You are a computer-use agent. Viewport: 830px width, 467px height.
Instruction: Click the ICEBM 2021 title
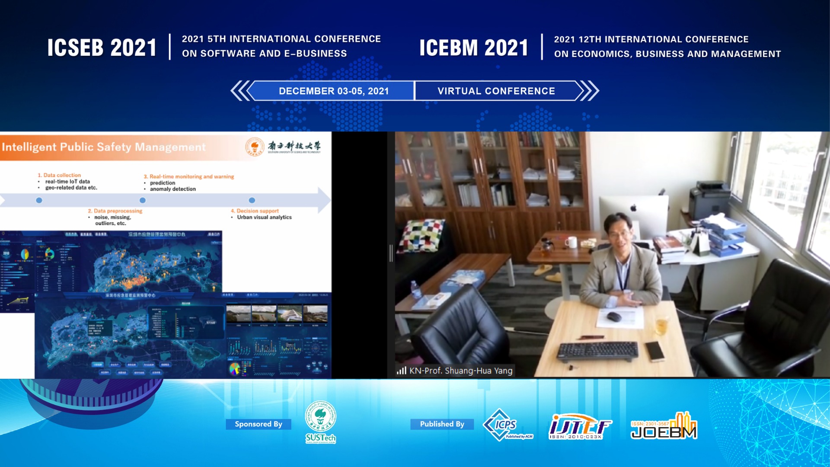click(x=474, y=48)
